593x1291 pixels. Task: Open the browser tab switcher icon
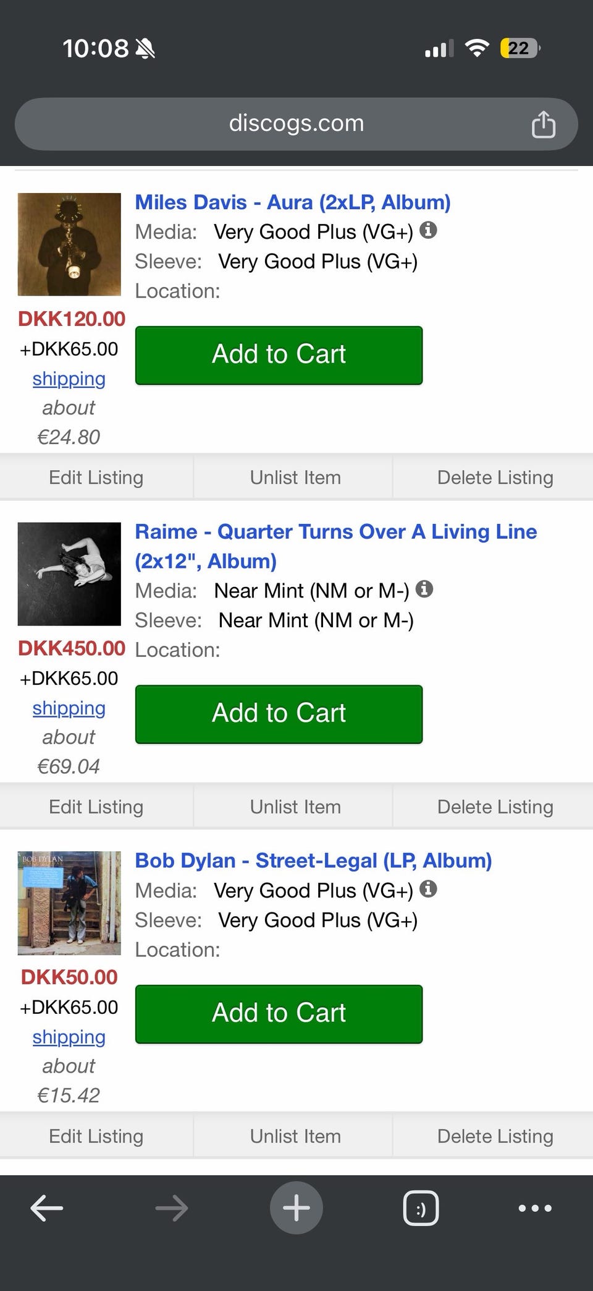tap(421, 1208)
